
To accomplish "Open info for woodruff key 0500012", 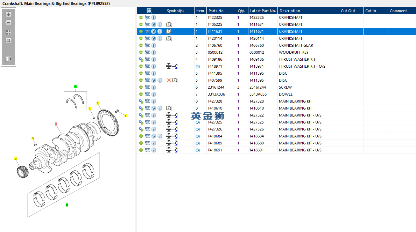I will (154, 52).
